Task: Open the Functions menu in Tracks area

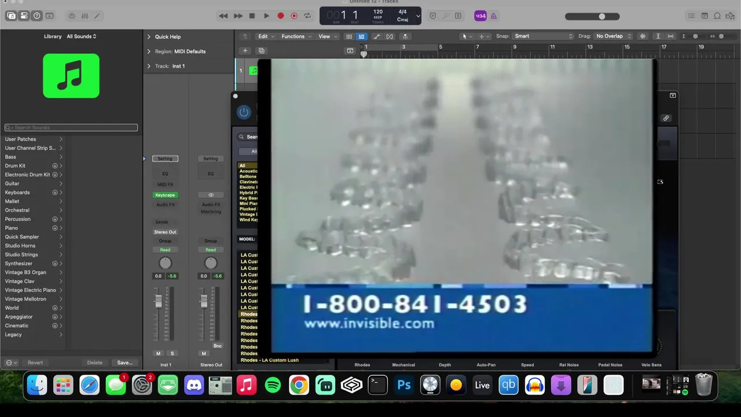Action: 296,36
